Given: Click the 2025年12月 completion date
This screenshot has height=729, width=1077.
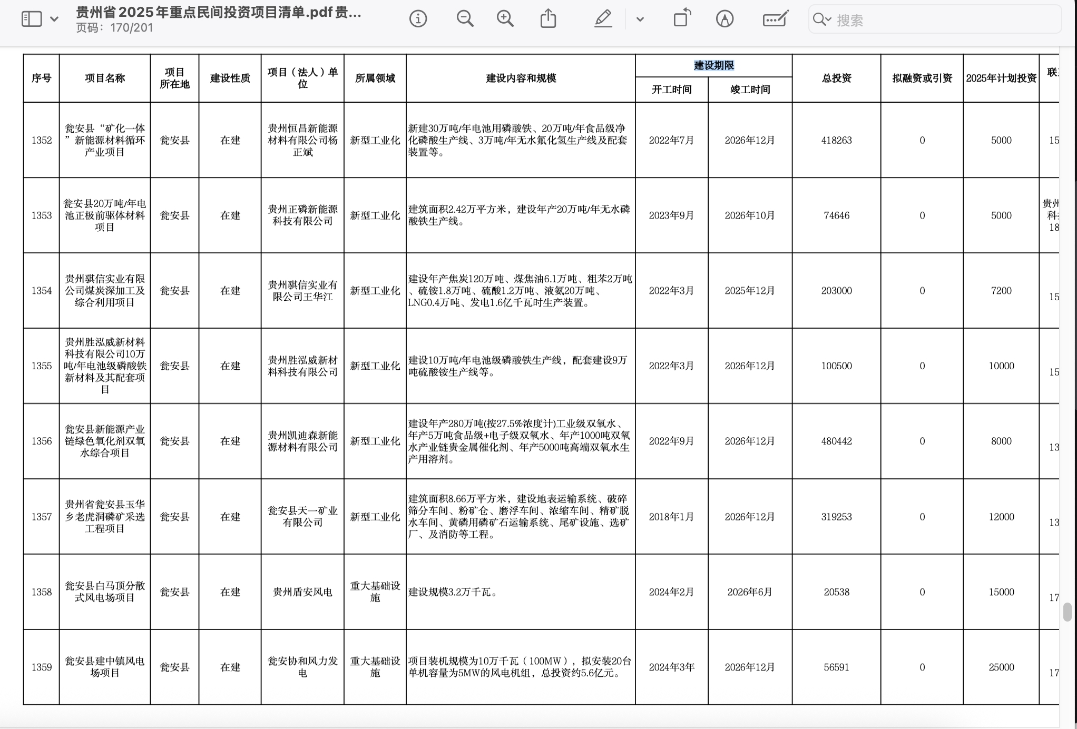Looking at the screenshot, I should coord(750,291).
